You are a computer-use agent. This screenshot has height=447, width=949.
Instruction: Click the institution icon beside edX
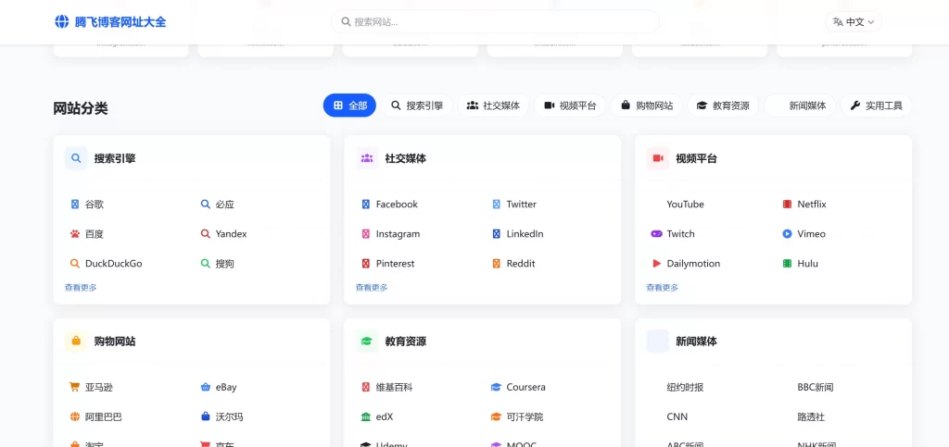(x=365, y=416)
